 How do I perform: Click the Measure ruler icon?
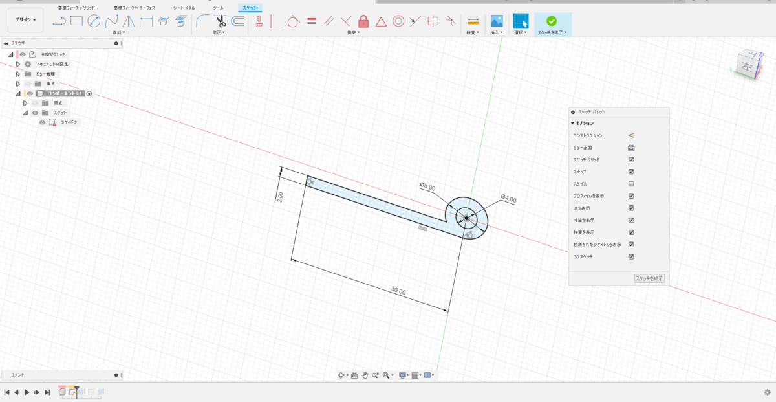pos(473,21)
